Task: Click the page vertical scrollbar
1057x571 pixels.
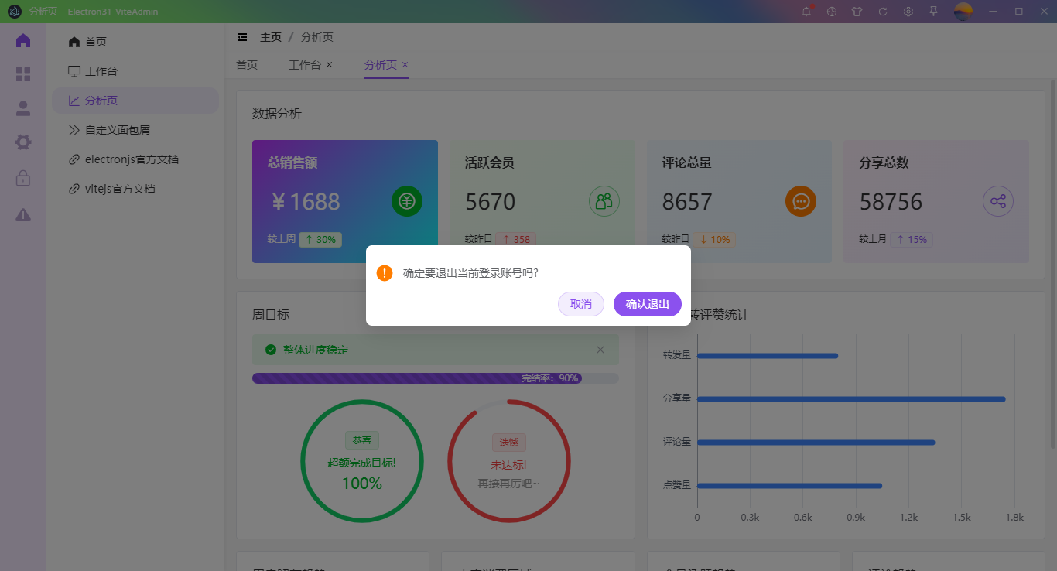Action: click(x=1052, y=263)
